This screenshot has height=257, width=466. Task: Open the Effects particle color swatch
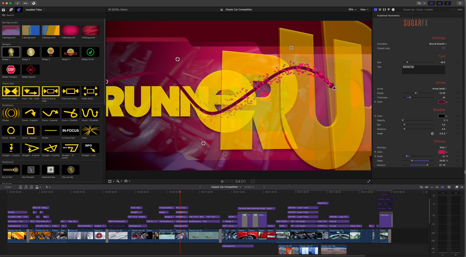[442, 152]
